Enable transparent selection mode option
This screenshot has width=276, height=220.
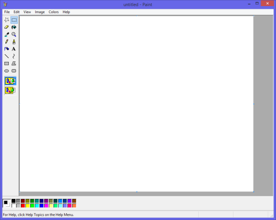[10, 91]
